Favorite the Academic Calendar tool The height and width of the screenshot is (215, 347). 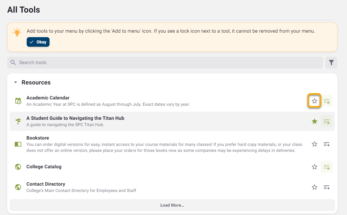click(x=314, y=101)
